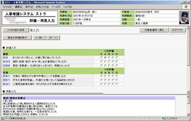Open the ヘルプ(H) menu
This screenshot has height=121, width=191.
point(67,7)
